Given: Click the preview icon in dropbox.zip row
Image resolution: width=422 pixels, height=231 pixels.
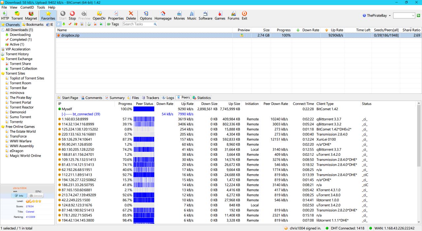Looking at the screenshot, I should tap(242, 35).
